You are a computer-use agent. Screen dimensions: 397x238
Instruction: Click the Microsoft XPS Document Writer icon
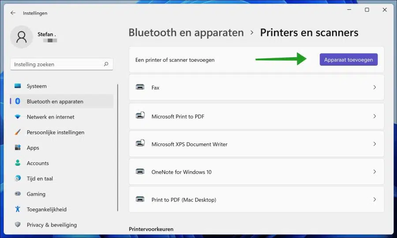pyautogui.click(x=140, y=143)
